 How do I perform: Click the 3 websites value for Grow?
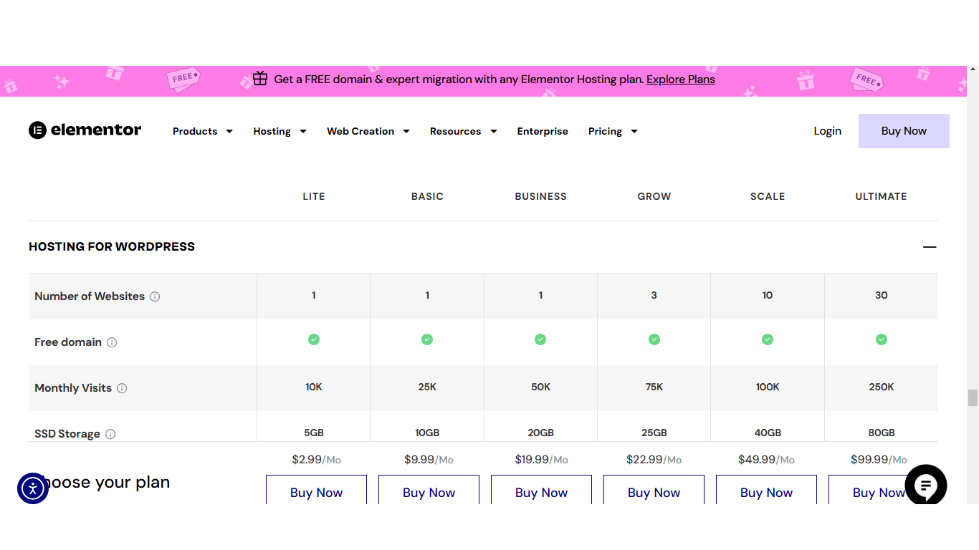click(x=654, y=295)
